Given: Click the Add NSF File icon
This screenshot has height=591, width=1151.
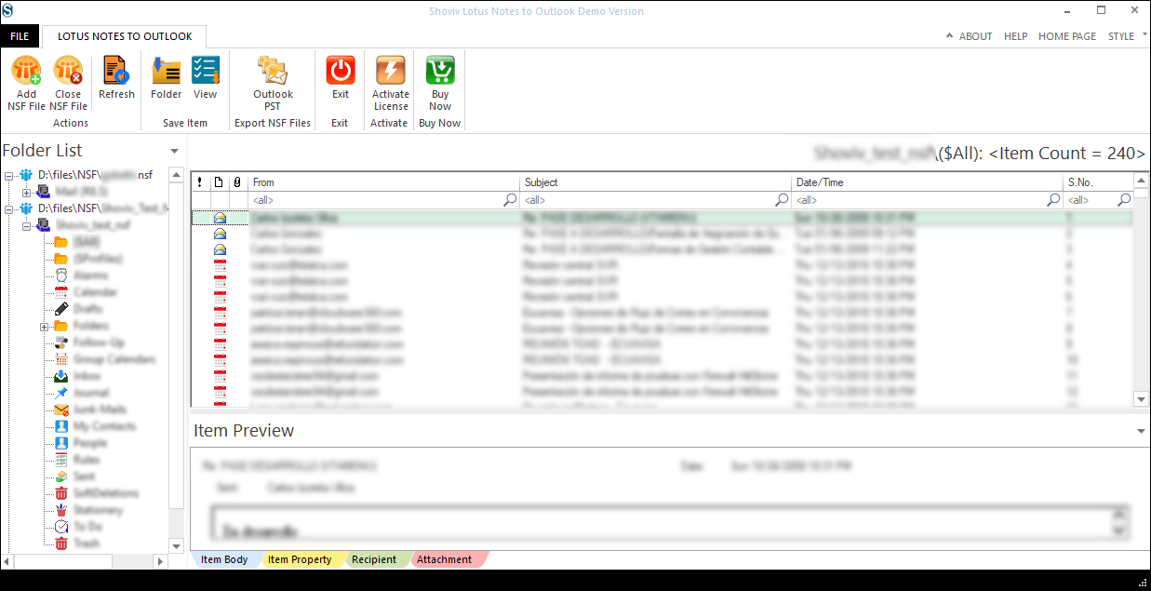Looking at the screenshot, I should [27, 71].
